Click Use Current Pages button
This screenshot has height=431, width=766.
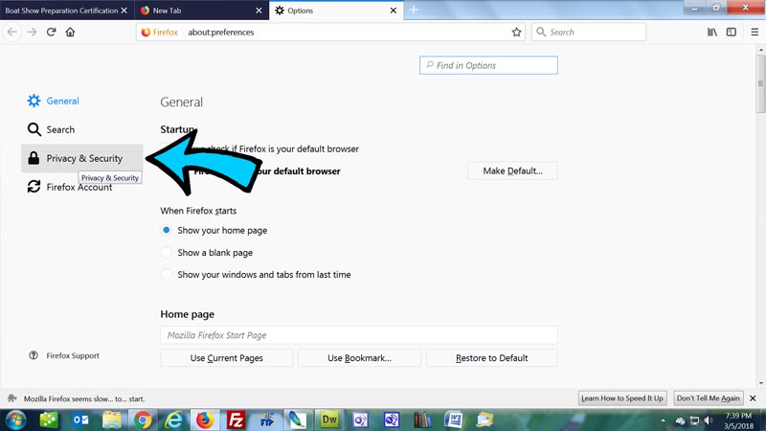tap(226, 358)
